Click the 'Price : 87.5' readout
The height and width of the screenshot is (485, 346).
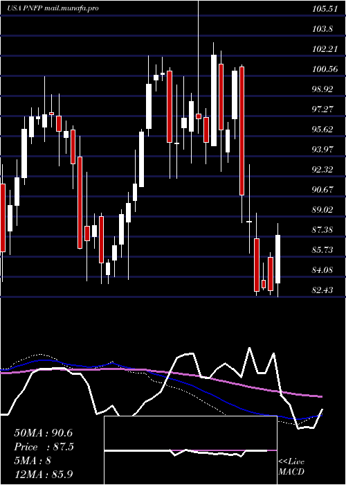click(44, 447)
